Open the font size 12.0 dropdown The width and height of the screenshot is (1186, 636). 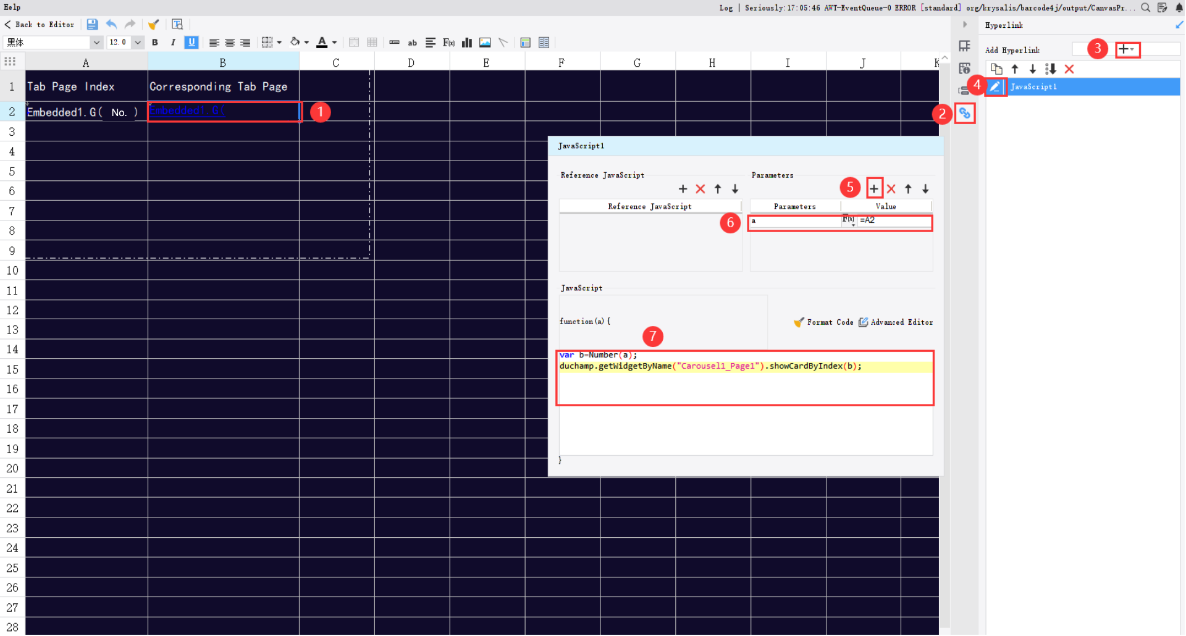tap(137, 42)
